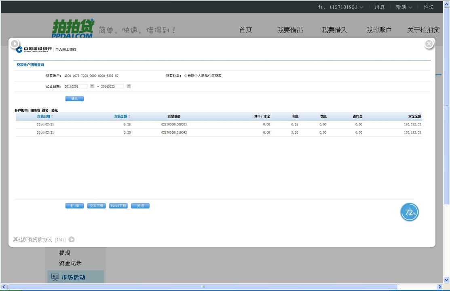Click the 拍拍贷 PPDAI.COM logo
The width and height of the screenshot is (450, 291).
point(73,28)
